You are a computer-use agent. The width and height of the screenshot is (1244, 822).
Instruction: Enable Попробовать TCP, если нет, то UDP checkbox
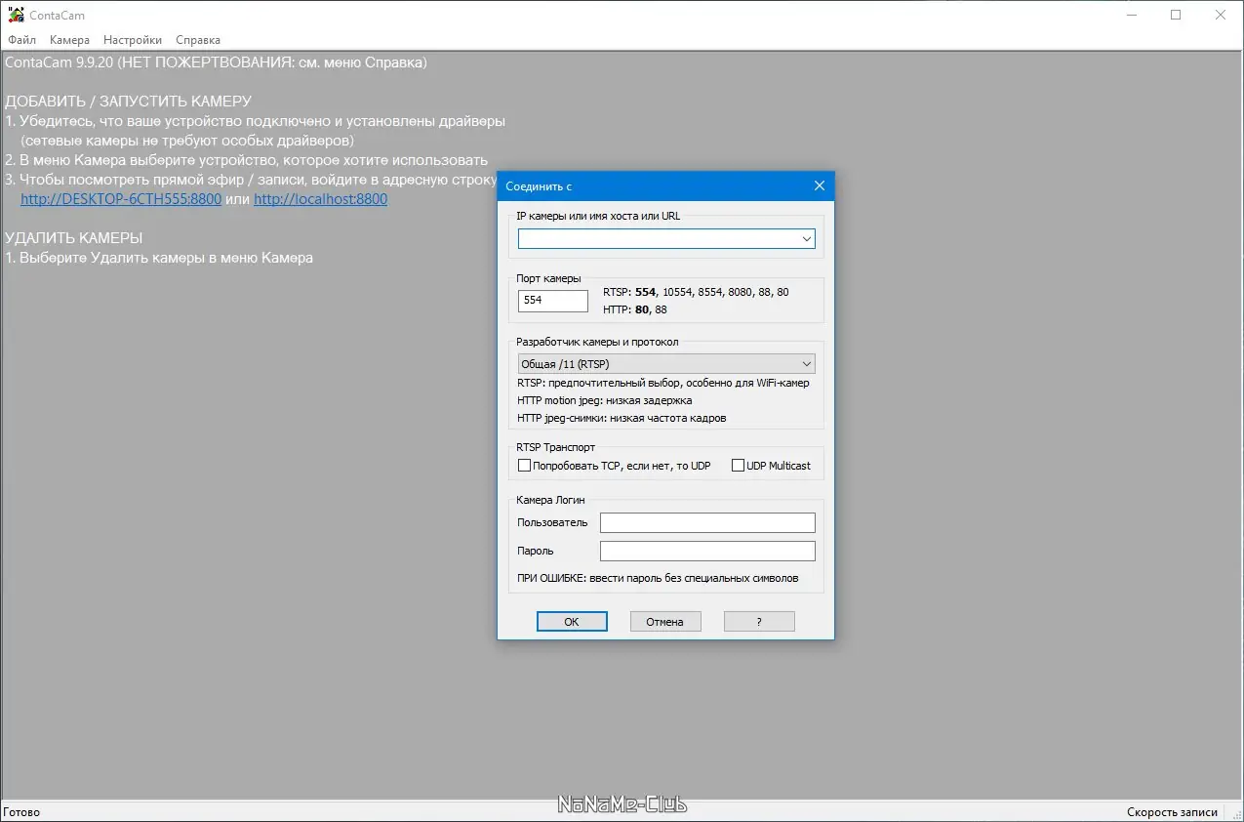[524, 466]
